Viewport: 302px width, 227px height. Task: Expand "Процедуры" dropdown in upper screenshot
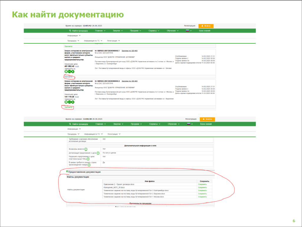point(73,40)
